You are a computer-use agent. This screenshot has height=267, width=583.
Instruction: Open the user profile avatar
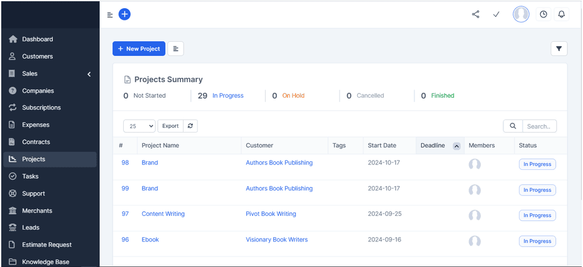[521, 14]
